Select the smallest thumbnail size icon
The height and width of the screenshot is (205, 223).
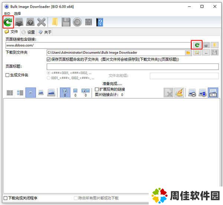point(30,93)
